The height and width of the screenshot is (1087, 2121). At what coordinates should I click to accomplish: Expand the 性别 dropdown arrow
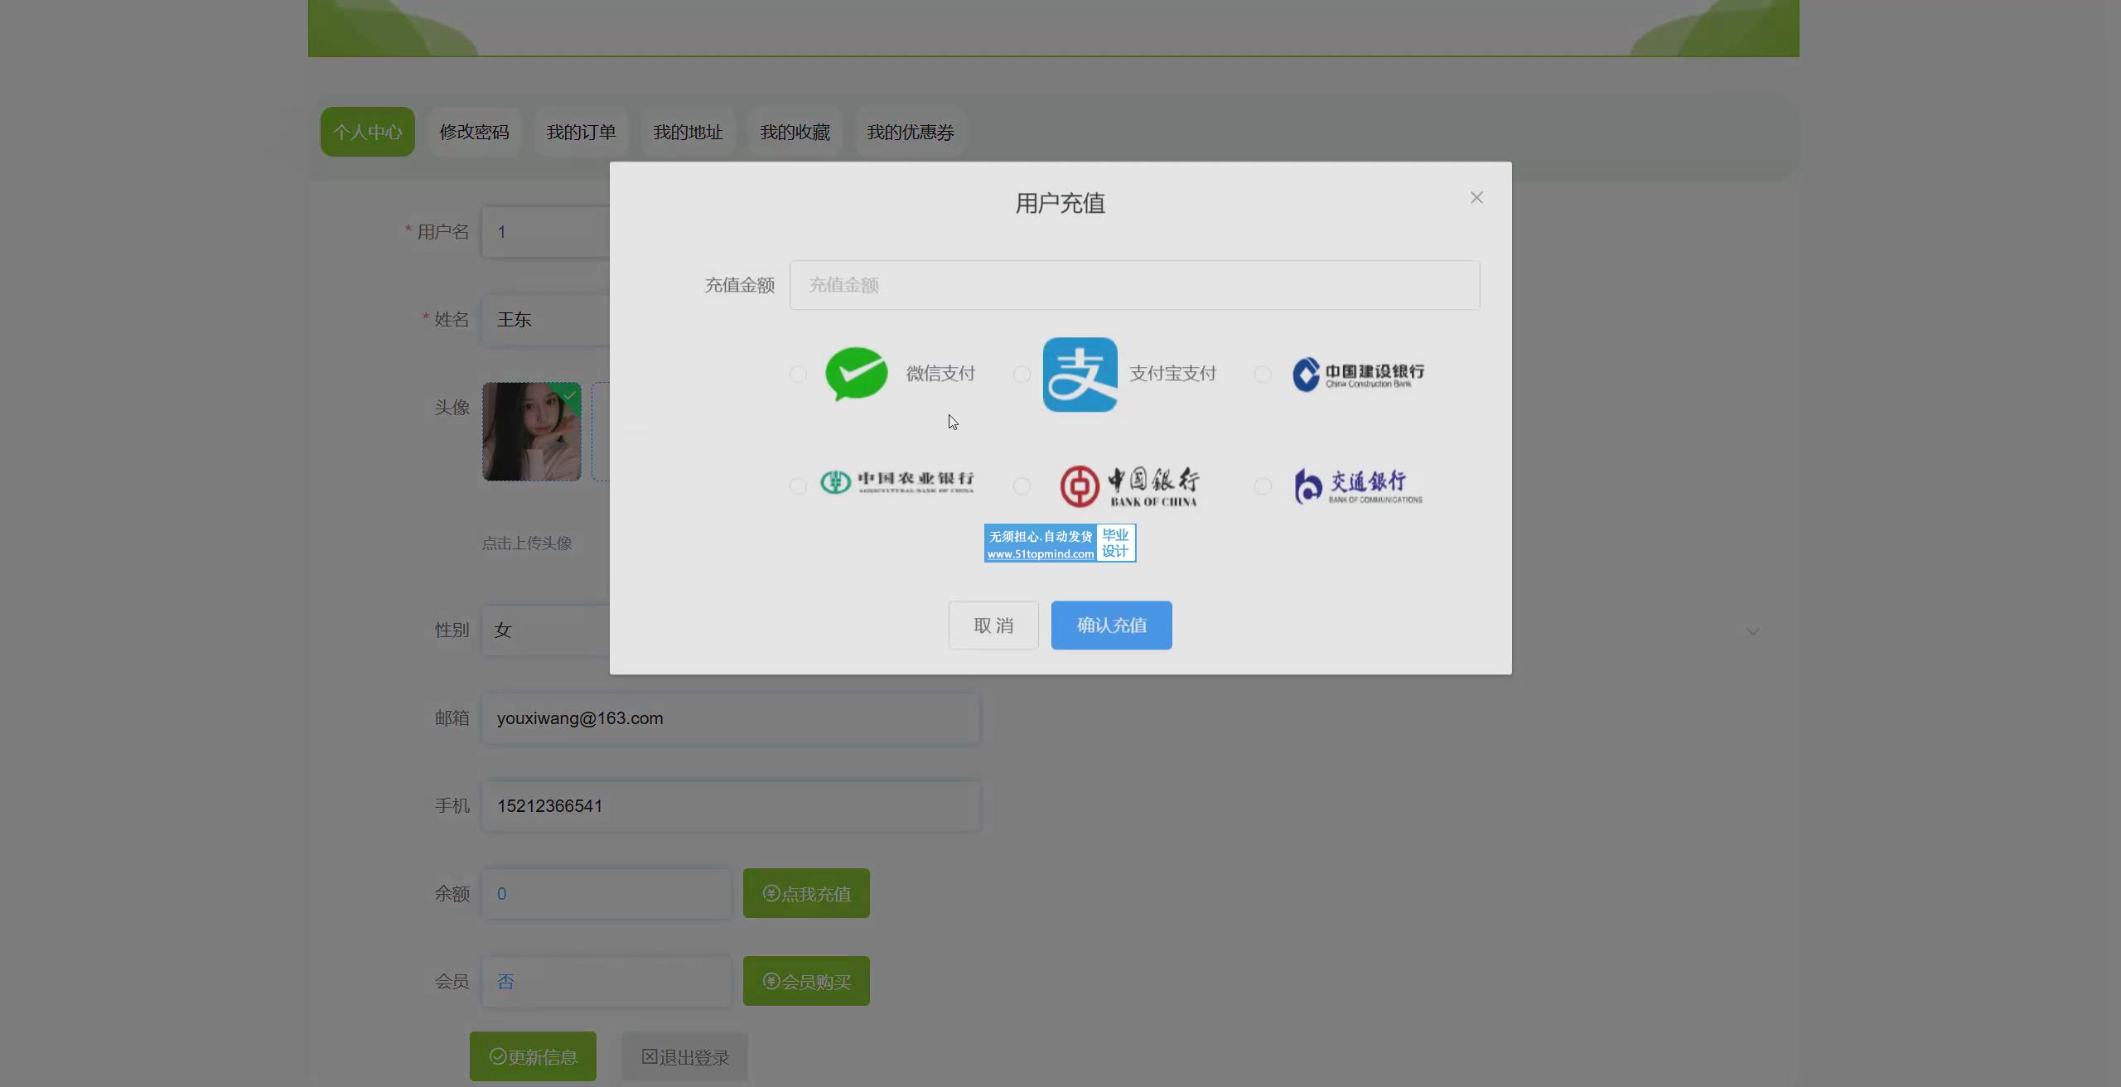click(x=1752, y=631)
